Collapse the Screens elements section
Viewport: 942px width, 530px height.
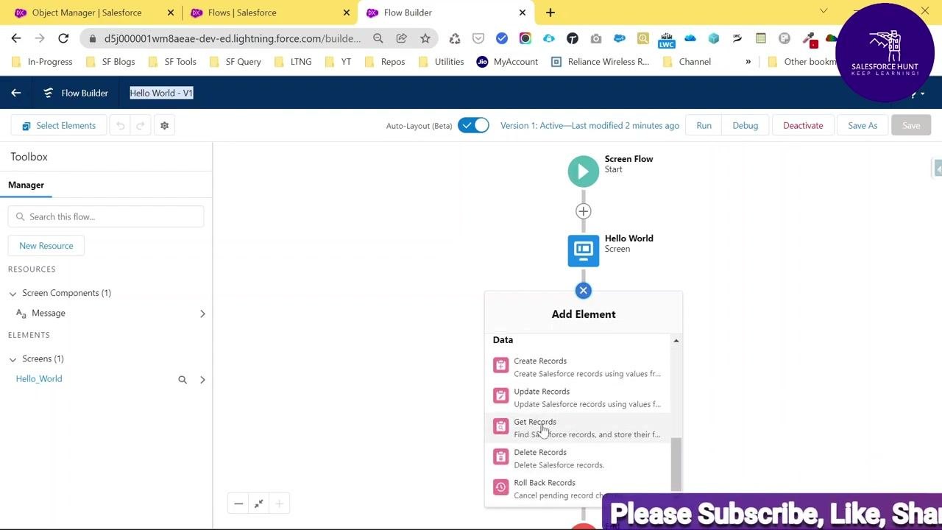pos(13,359)
